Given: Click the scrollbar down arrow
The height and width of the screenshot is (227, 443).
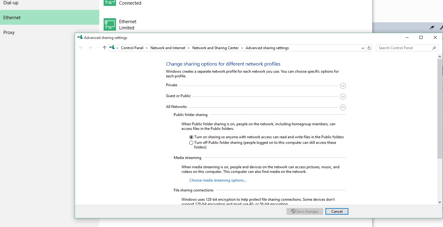Looking at the screenshot, I should click(440, 202).
